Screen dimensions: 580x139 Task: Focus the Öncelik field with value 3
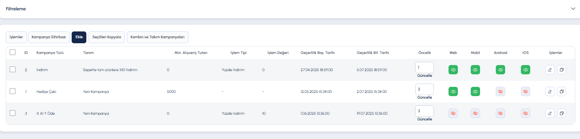pyautogui.click(x=425, y=111)
